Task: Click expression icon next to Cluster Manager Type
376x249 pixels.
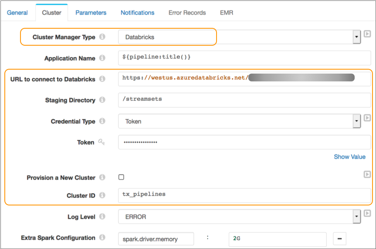Action: pos(367,34)
